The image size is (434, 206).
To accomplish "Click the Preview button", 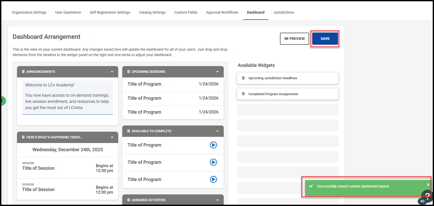I will [294, 39].
